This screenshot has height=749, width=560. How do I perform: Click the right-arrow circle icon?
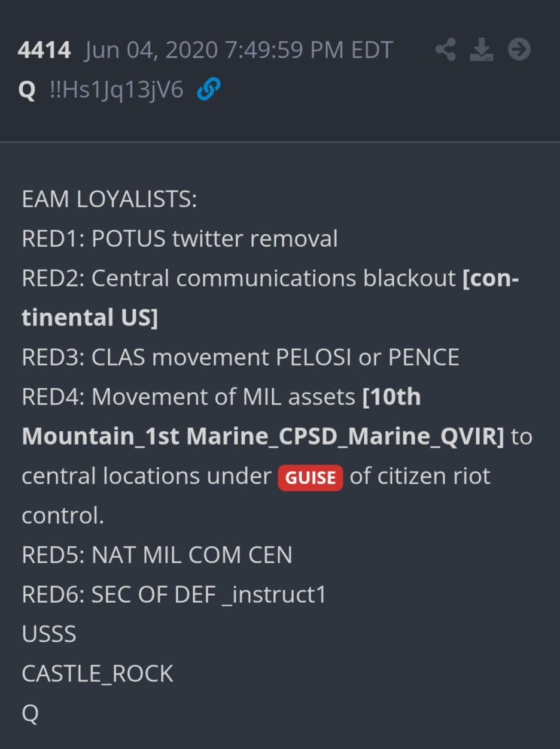[x=519, y=50]
